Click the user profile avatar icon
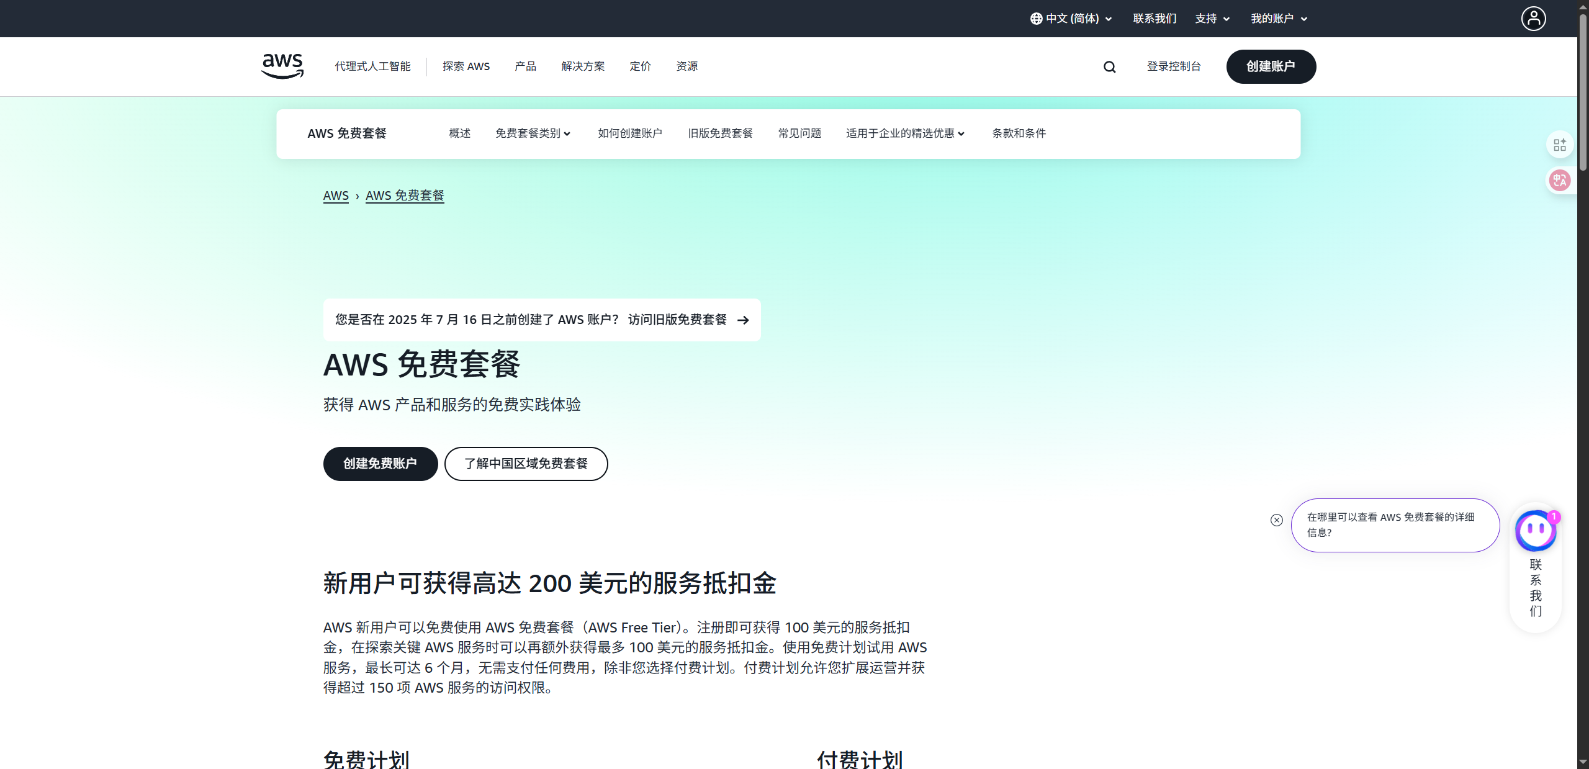1589x769 pixels. coord(1533,19)
